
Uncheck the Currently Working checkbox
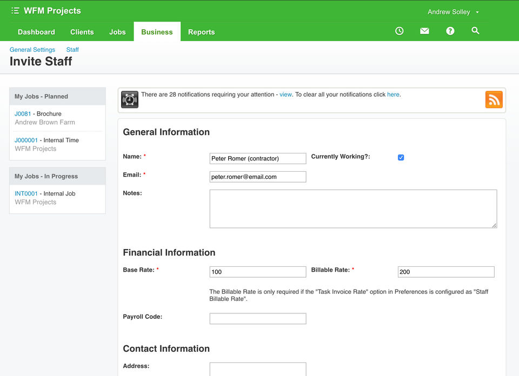coord(401,158)
